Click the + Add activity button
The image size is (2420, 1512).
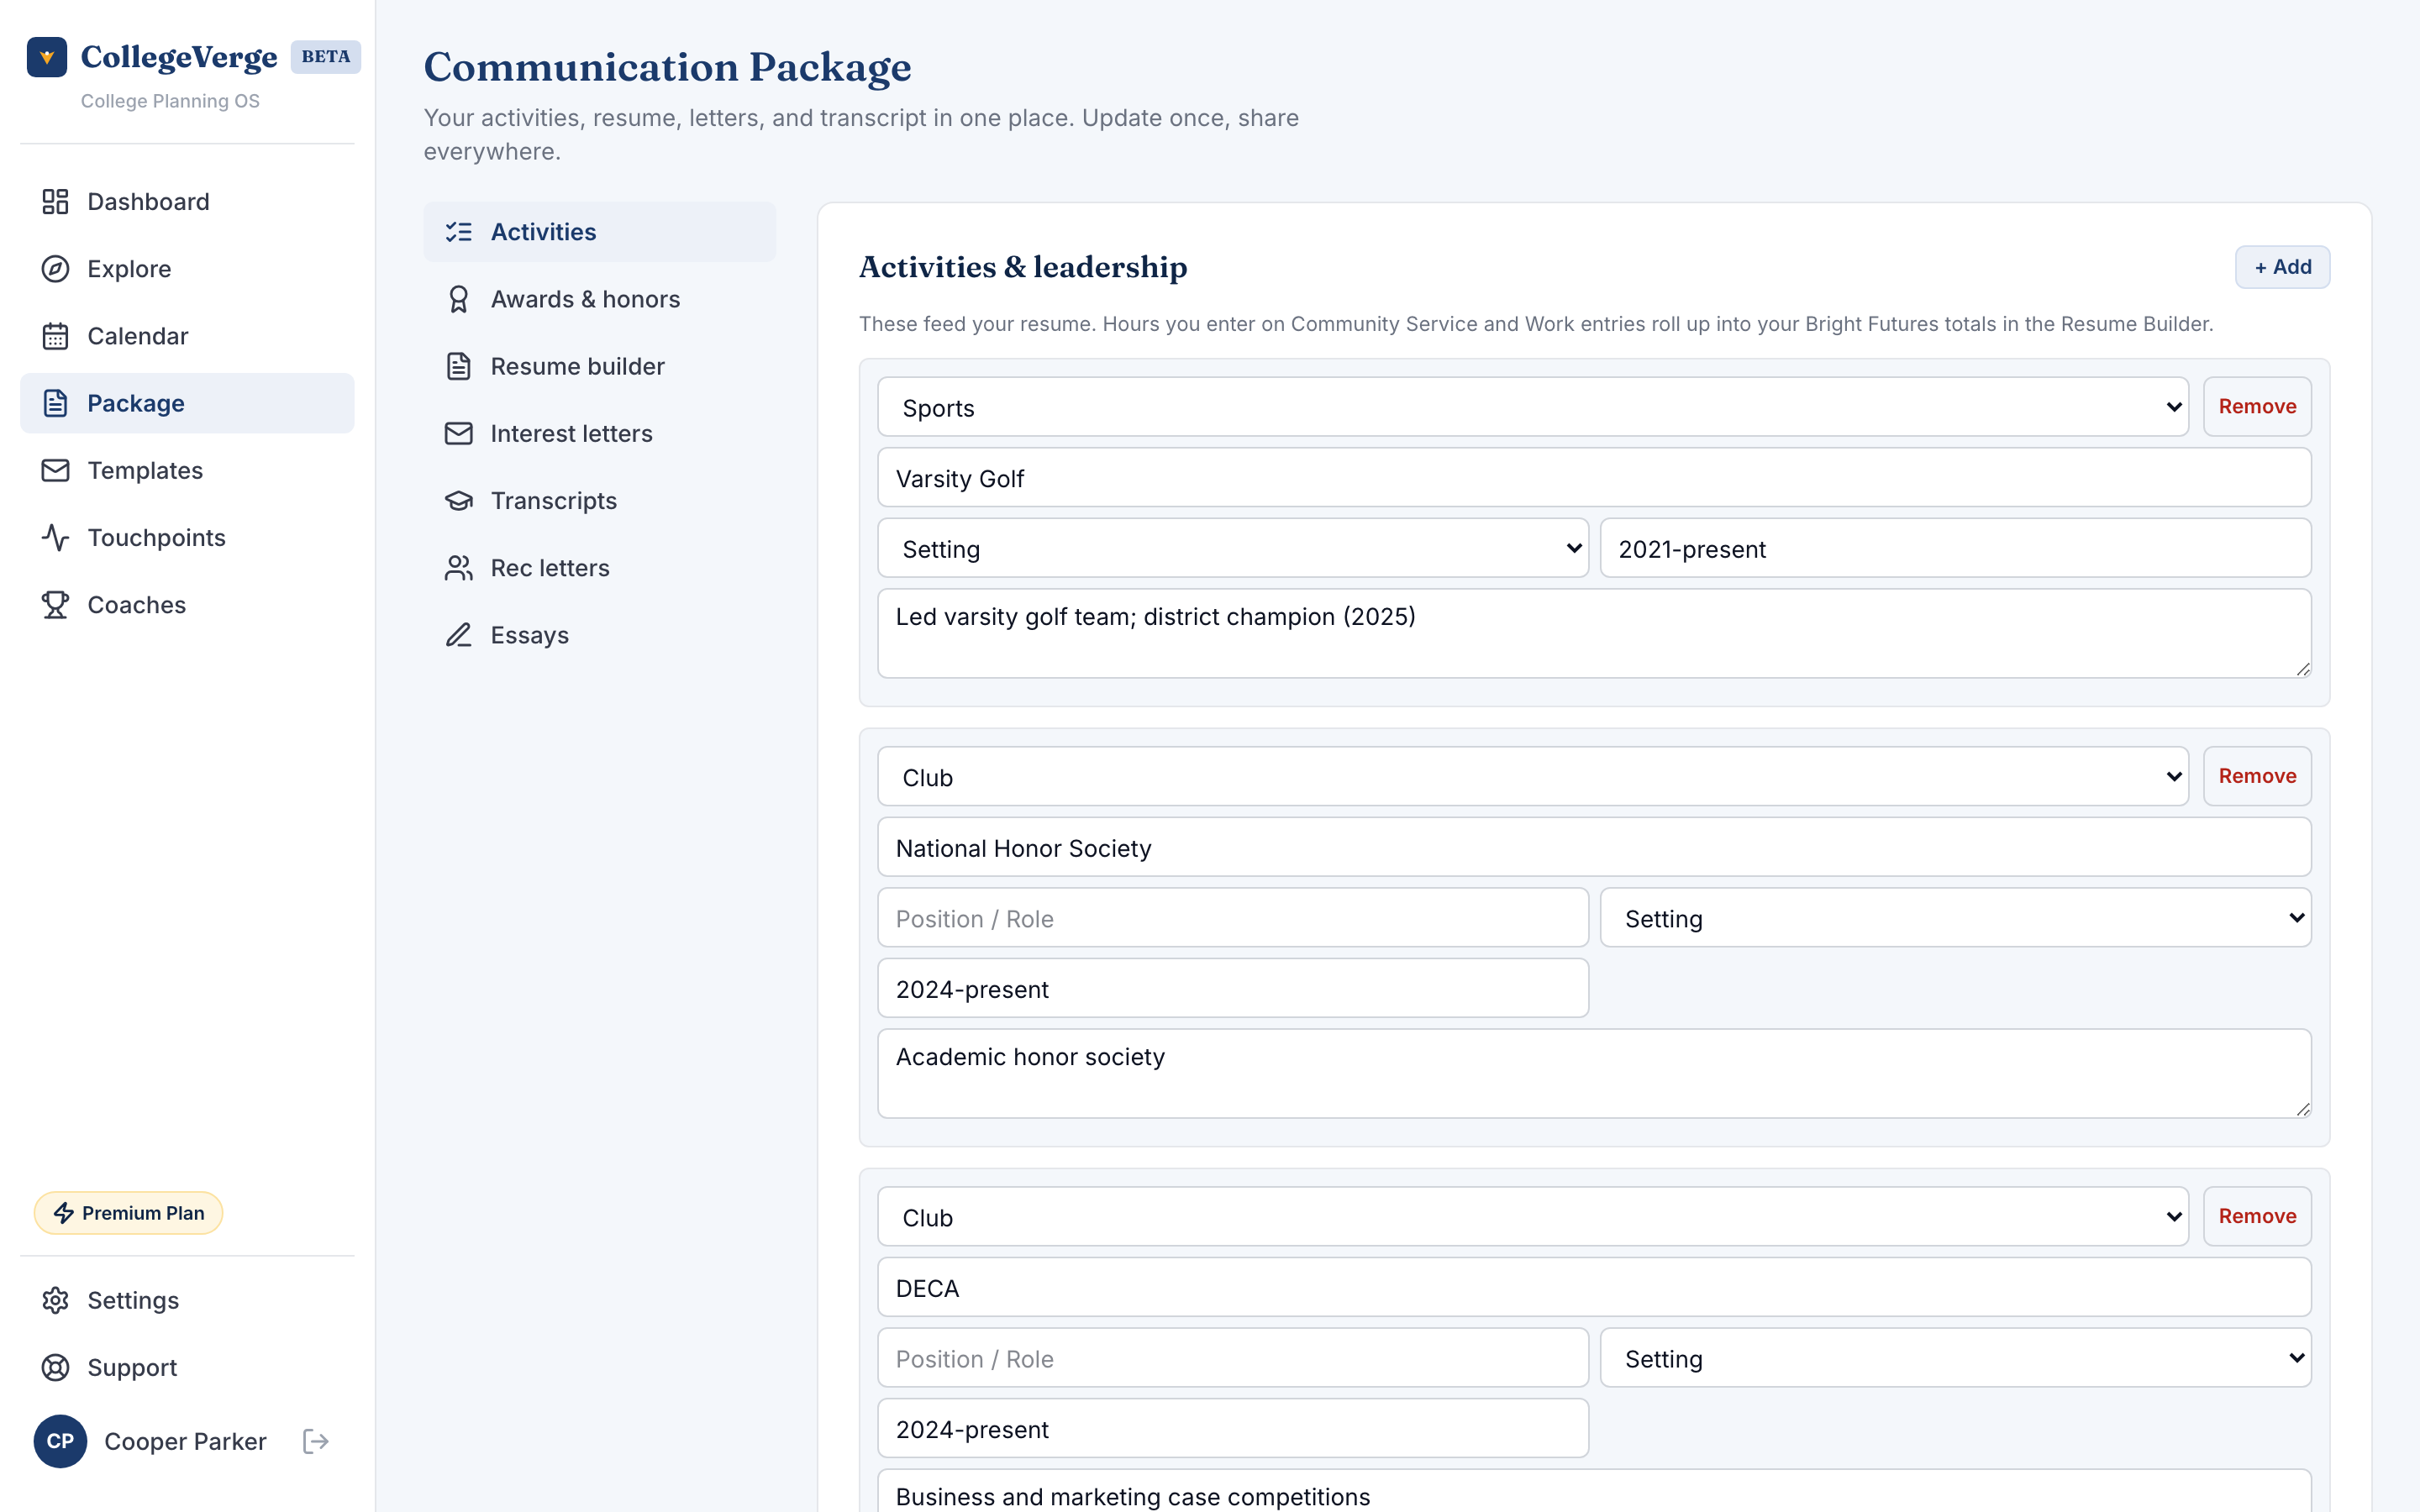click(2282, 267)
